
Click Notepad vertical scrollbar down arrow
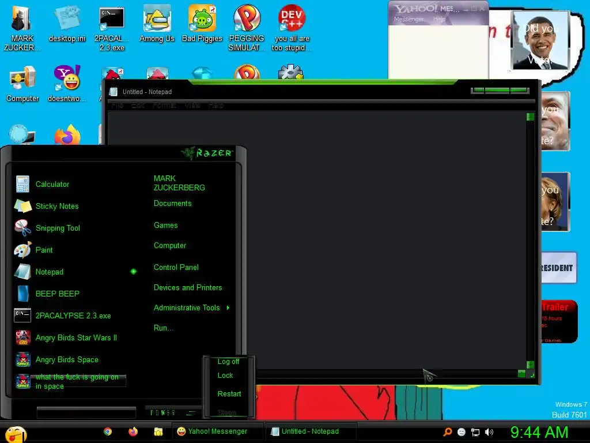[x=530, y=365]
